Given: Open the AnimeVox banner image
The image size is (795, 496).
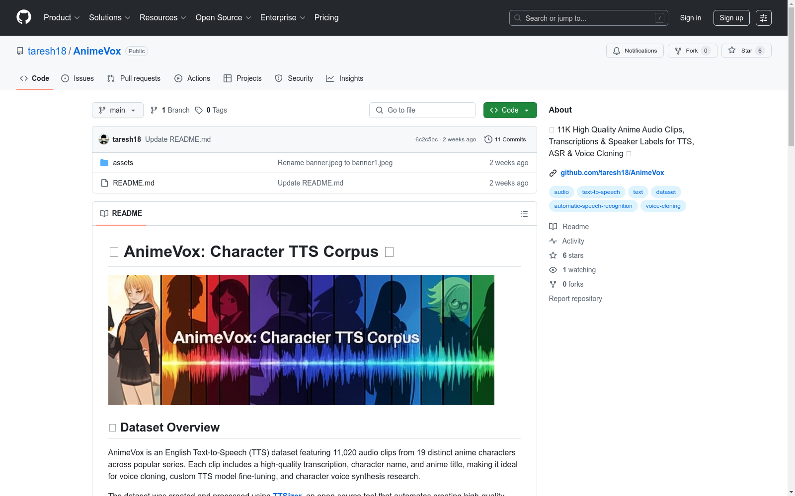Looking at the screenshot, I should coord(301,340).
